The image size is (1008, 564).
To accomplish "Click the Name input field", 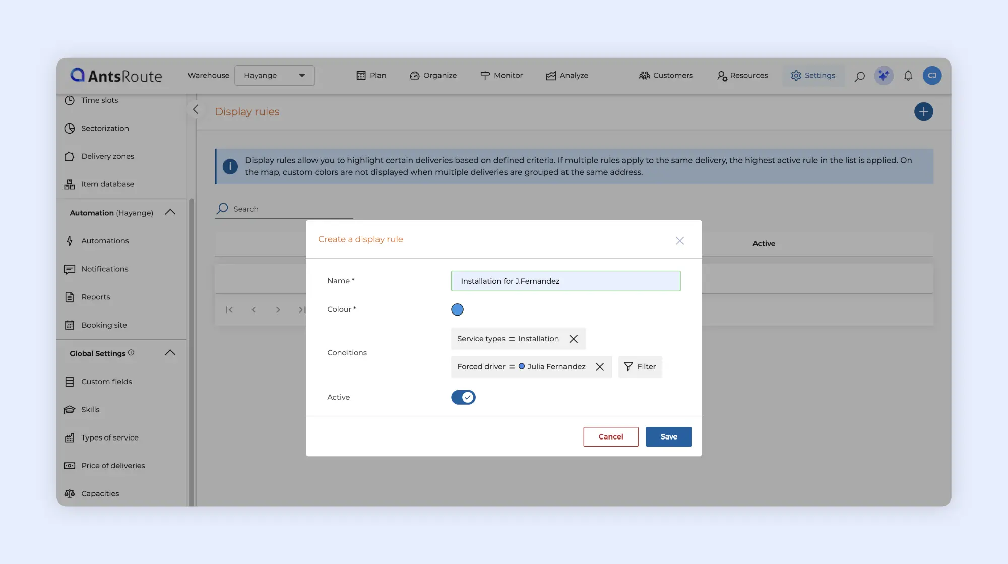I will pyautogui.click(x=565, y=281).
